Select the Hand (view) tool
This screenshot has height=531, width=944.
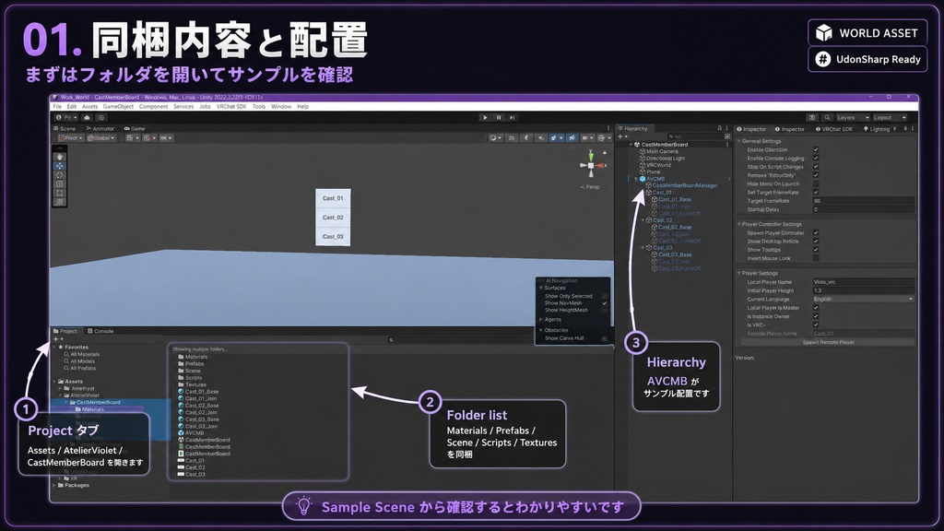point(59,157)
